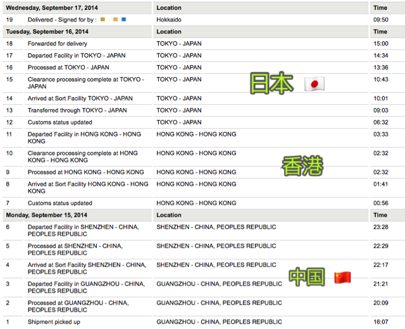Click time '10:43' for Tokyo clearance
Image resolution: width=405 pixels, height=329 pixels.
click(381, 80)
